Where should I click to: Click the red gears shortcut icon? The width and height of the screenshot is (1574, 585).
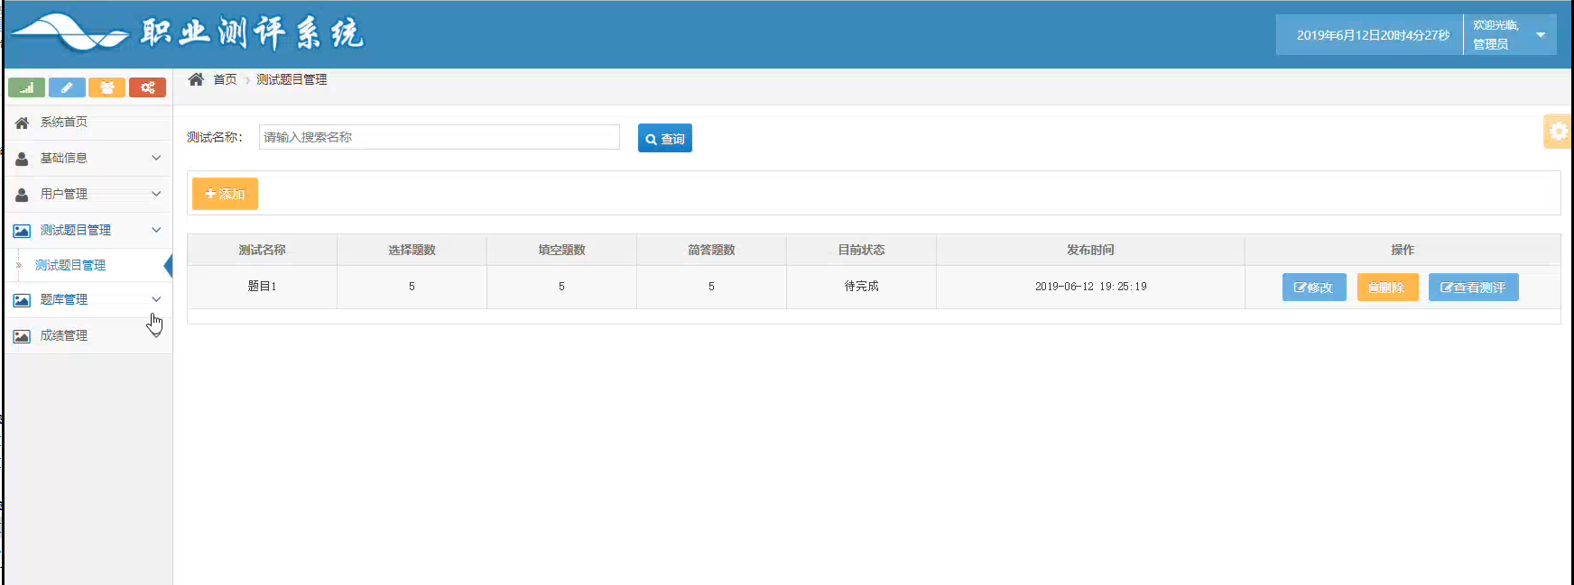pos(147,87)
